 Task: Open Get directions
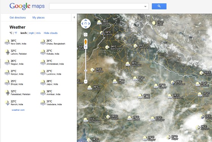click(x=17, y=17)
